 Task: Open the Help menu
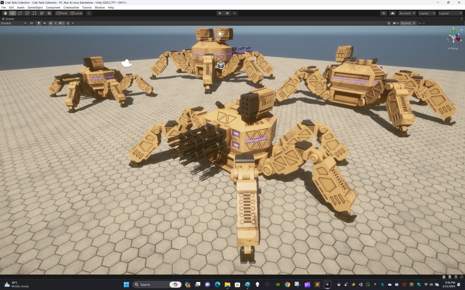pyautogui.click(x=111, y=8)
